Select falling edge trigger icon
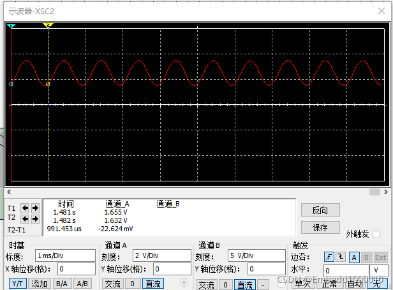Screen dimensions: 393x290 point(341,257)
